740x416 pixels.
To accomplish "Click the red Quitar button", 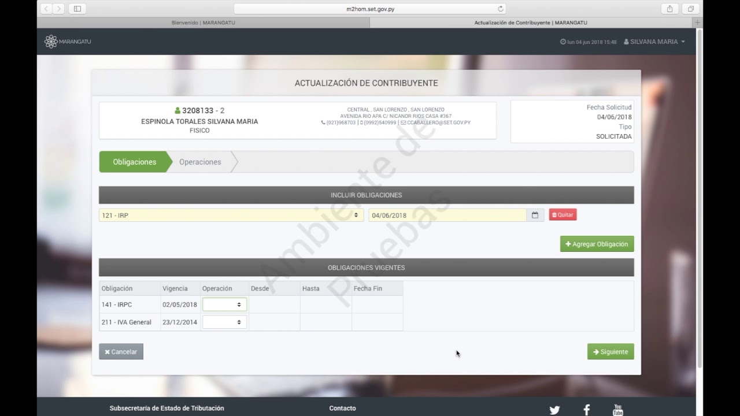I will point(563,215).
